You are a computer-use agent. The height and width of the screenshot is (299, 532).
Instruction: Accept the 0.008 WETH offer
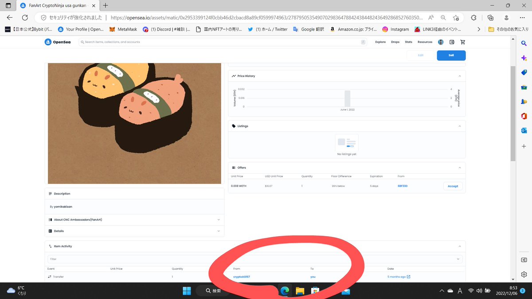click(x=453, y=186)
